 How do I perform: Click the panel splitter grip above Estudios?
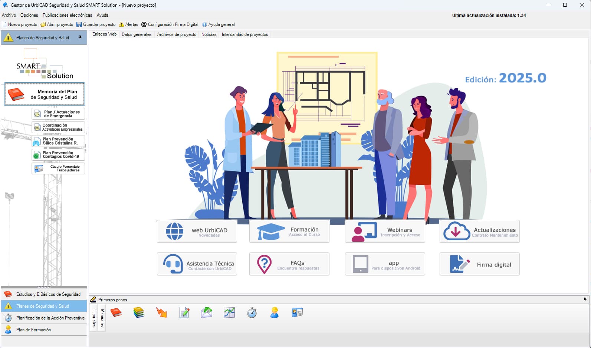coord(44,287)
